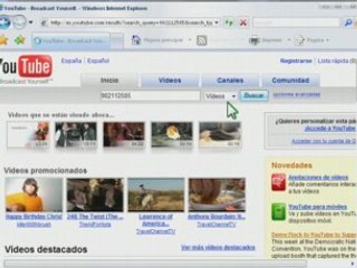Open fourth currently-watched thumbnail with orange flame
Image resolution: width=357 pixels, height=268 pixels.
click(172, 135)
